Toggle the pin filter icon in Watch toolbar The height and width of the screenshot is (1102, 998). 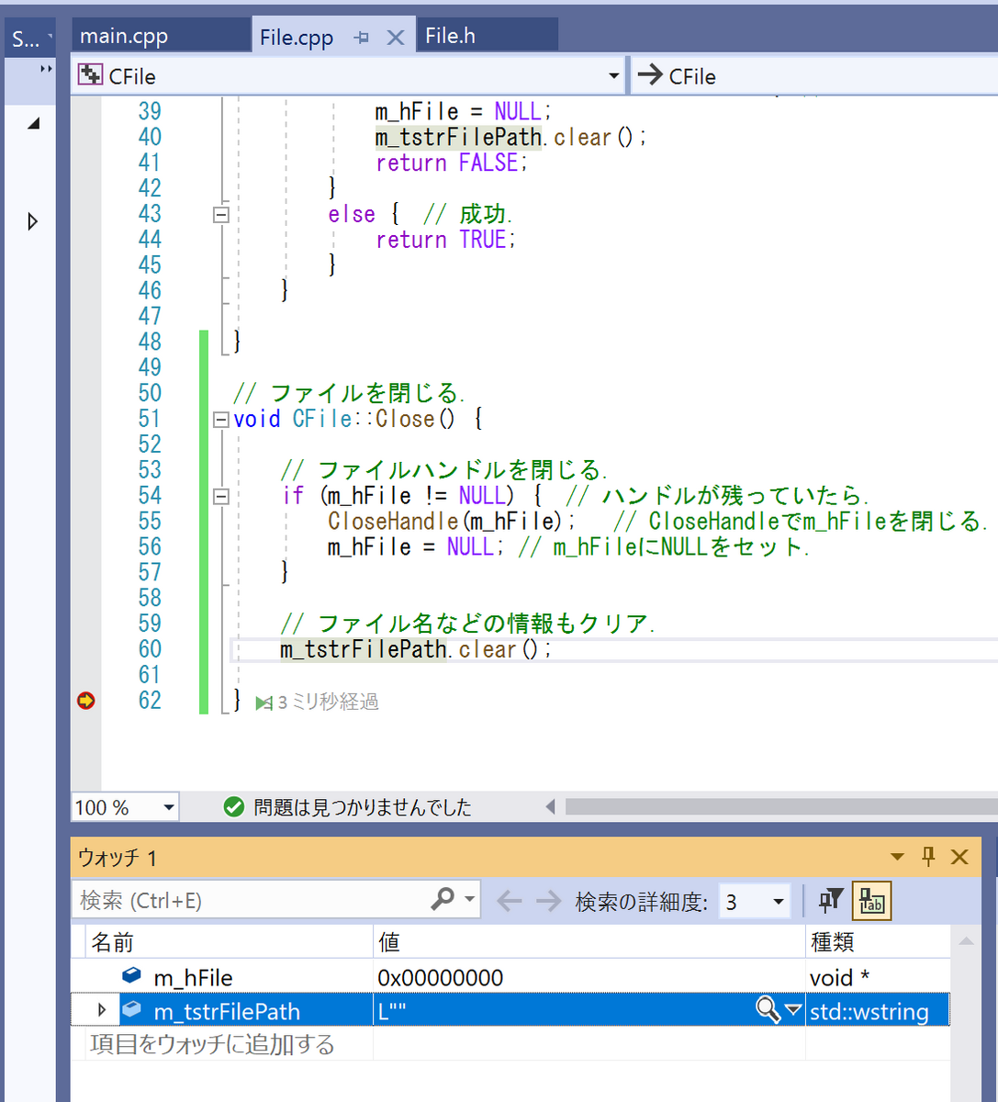(x=831, y=901)
